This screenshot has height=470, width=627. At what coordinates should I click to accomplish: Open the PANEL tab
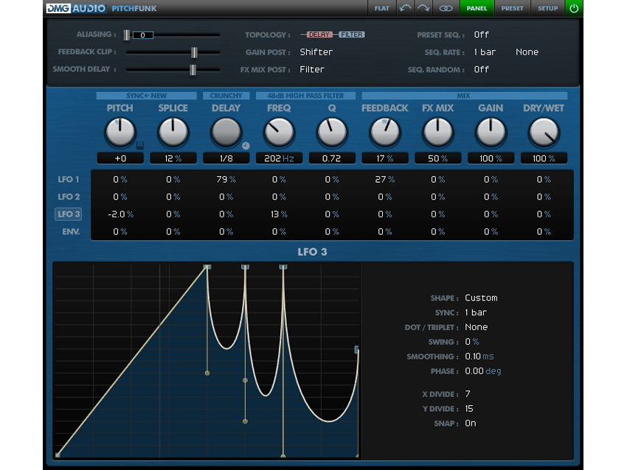[477, 8]
